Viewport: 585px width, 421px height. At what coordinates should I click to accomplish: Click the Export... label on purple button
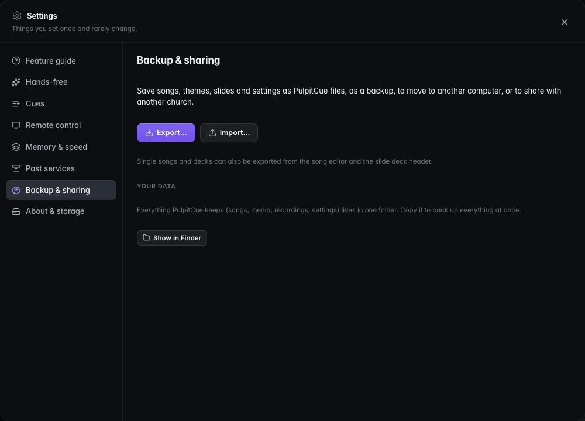click(x=171, y=133)
